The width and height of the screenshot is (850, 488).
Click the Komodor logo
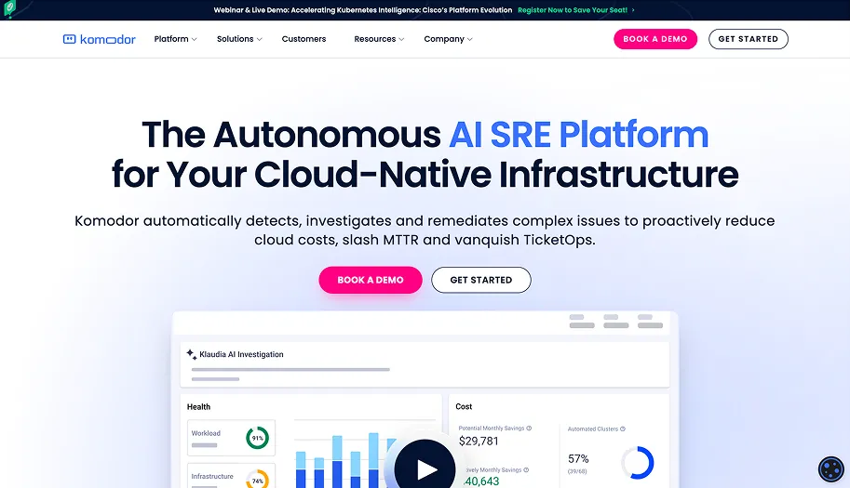pos(100,39)
